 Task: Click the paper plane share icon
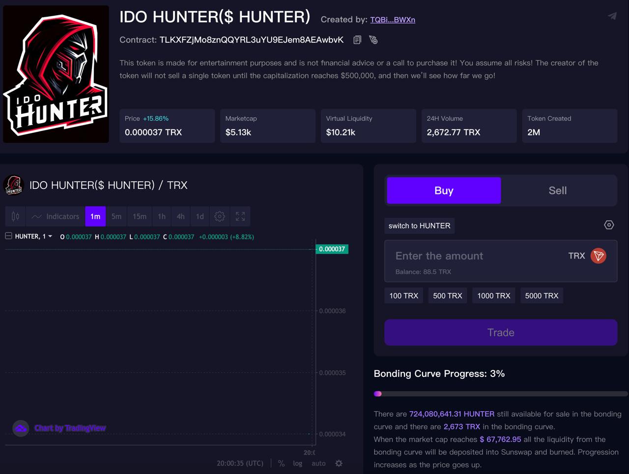coord(612,16)
